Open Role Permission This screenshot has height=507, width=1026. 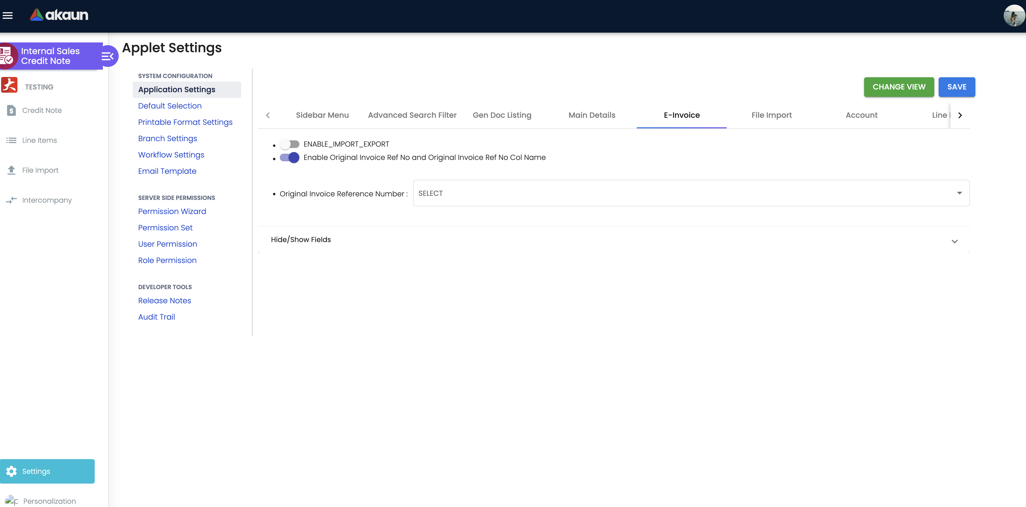click(167, 260)
